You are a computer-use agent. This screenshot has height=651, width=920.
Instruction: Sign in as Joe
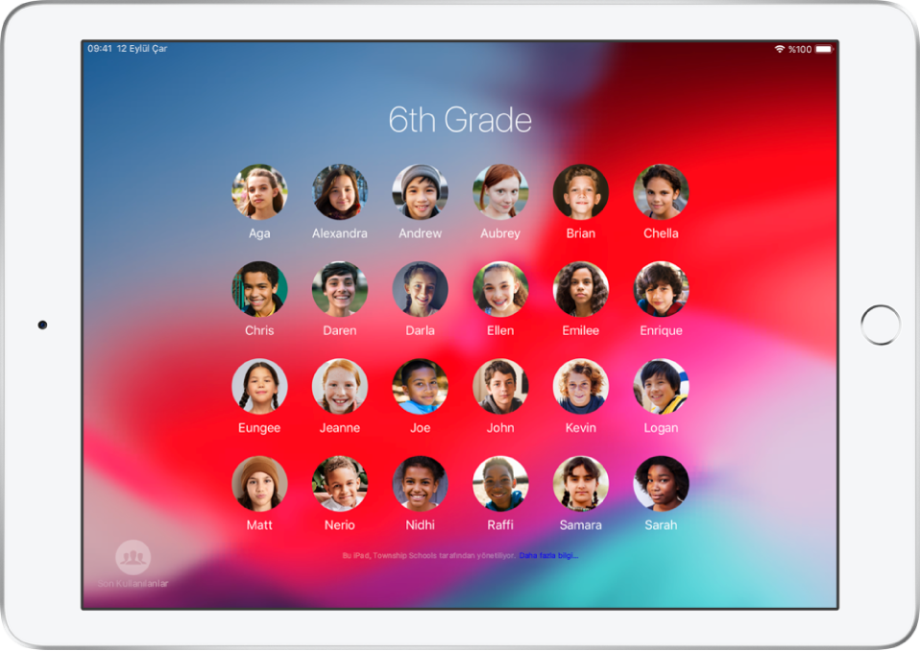pyautogui.click(x=420, y=387)
